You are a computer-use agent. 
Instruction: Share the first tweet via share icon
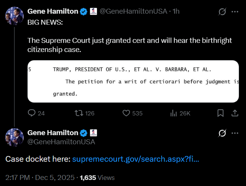pyautogui.click(x=234, y=113)
